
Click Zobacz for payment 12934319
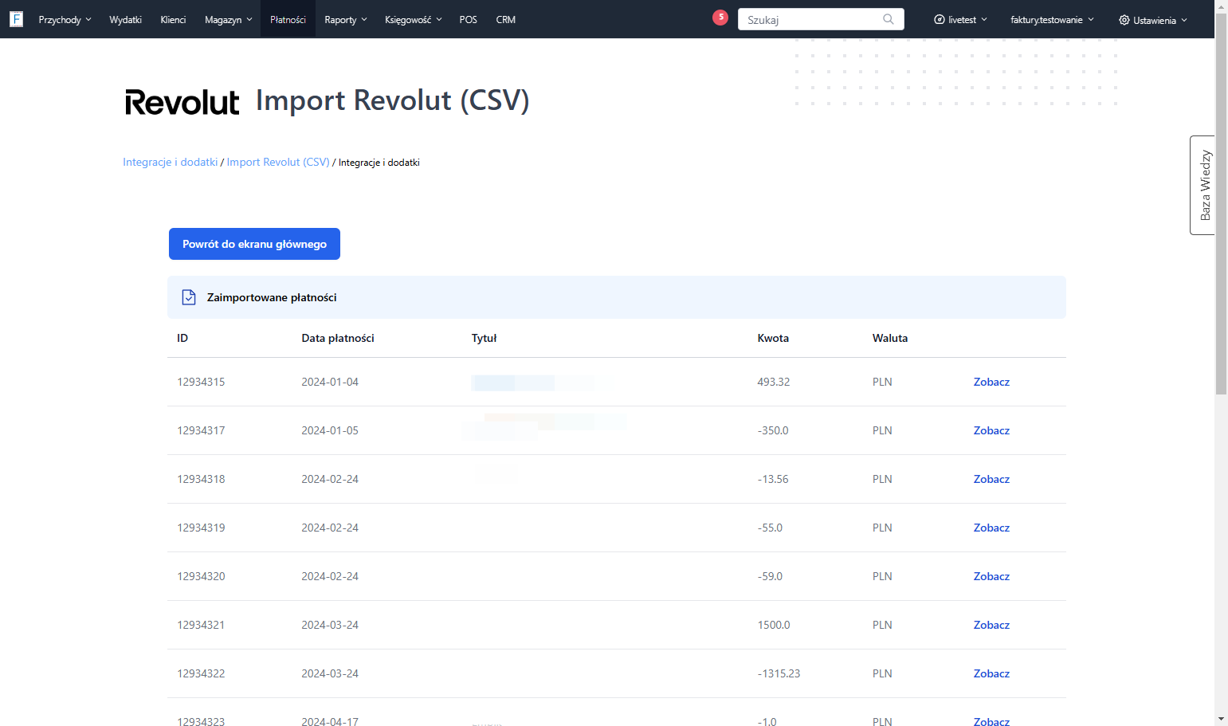point(991,528)
